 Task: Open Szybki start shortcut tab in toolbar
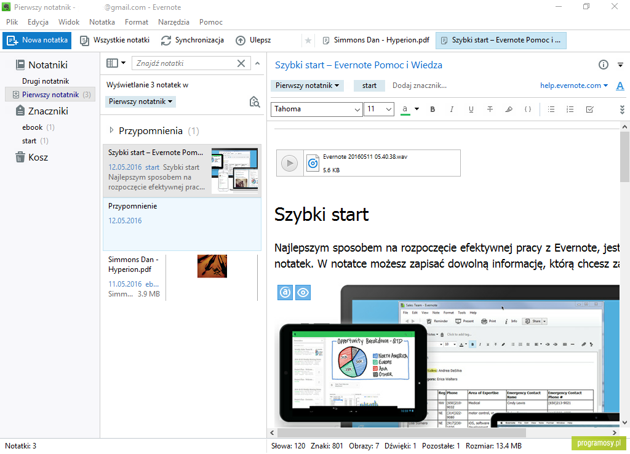coord(501,40)
